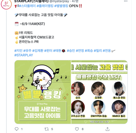Image resolution: width=136 pixels, height=133 pixels.
Task: Open the #스타플레이 hashtag
Action: (27, 6)
